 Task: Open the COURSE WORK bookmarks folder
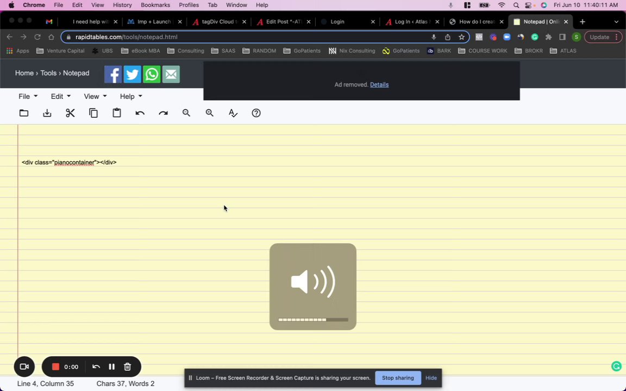(483, 51)
